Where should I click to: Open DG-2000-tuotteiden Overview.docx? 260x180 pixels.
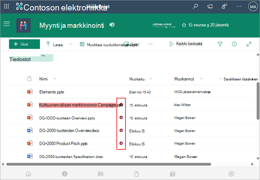pos(69,131)
